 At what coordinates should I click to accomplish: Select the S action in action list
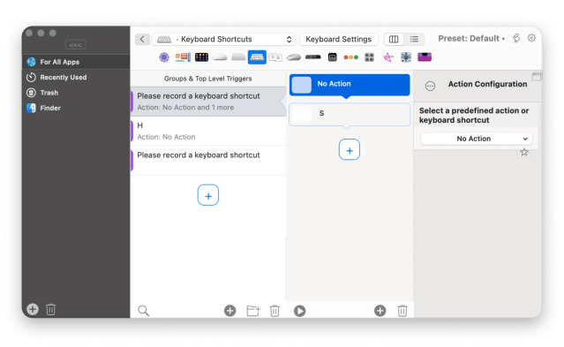[x=350, y=114]
